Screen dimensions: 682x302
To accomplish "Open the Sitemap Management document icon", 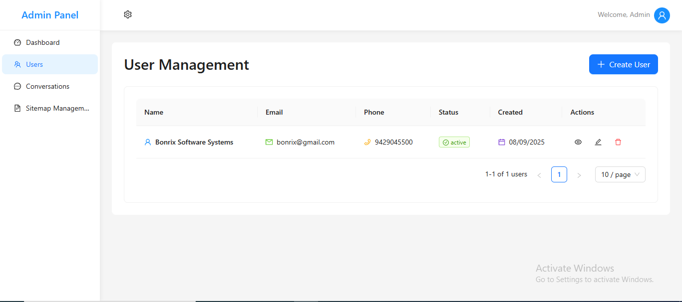I will pyautogui.click(x=16, y=108).
